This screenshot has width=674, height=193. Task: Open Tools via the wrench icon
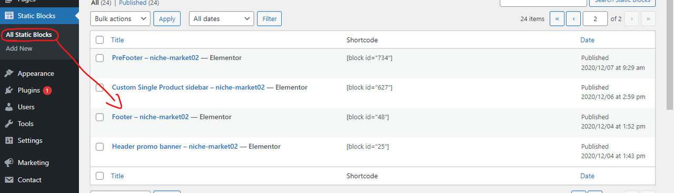tap(8, 124)
